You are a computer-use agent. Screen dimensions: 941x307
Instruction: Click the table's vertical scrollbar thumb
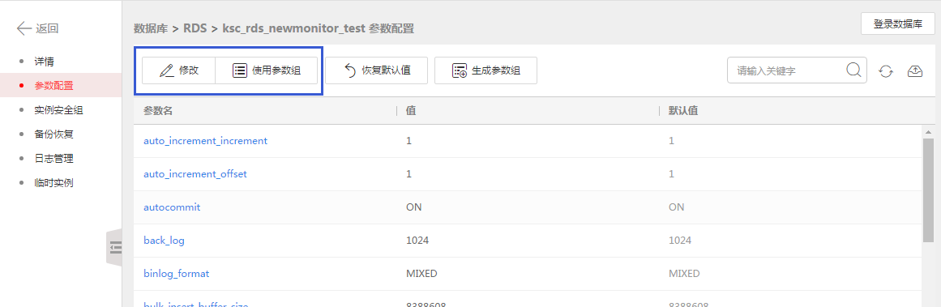pyautogui.click(x=928, y=190)
